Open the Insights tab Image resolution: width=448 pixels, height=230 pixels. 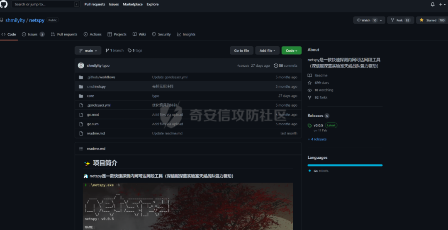pos(186,34)
